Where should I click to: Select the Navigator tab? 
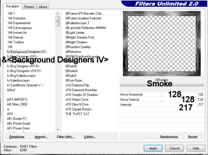12,6
